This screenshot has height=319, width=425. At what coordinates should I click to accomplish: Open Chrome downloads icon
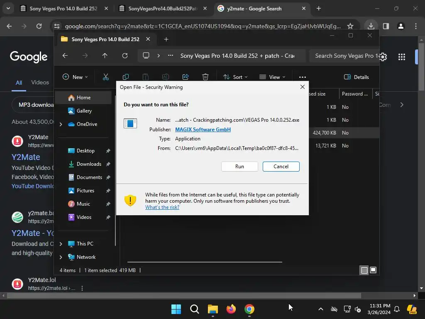371,26
